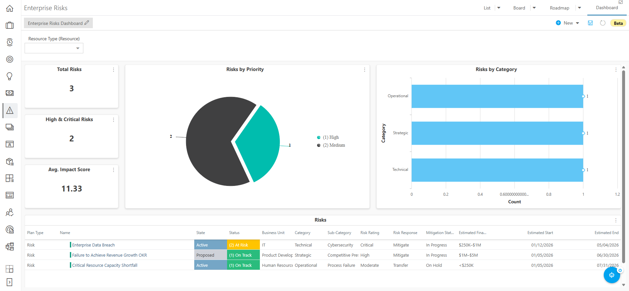The image size is (629, 291).
Task: Open the Enterprise Data Breach risk link
Action: click(94, 245)
